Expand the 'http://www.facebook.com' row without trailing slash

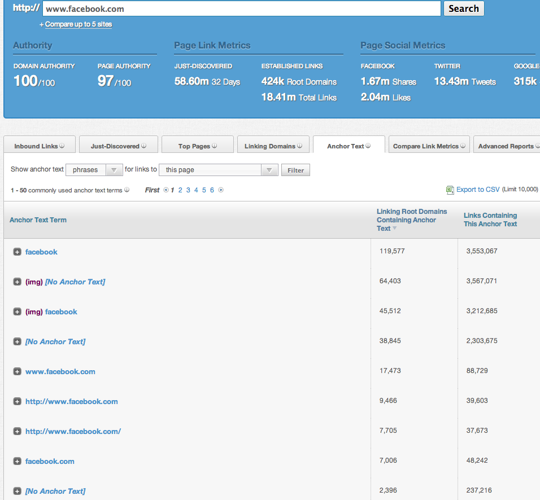[17, 402]
